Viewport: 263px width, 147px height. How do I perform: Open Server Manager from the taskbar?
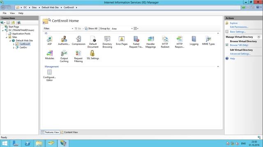(x=16, y=143)
